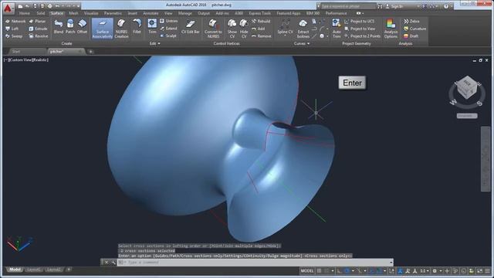Click Rebuild control vertices

coord(261,21)
